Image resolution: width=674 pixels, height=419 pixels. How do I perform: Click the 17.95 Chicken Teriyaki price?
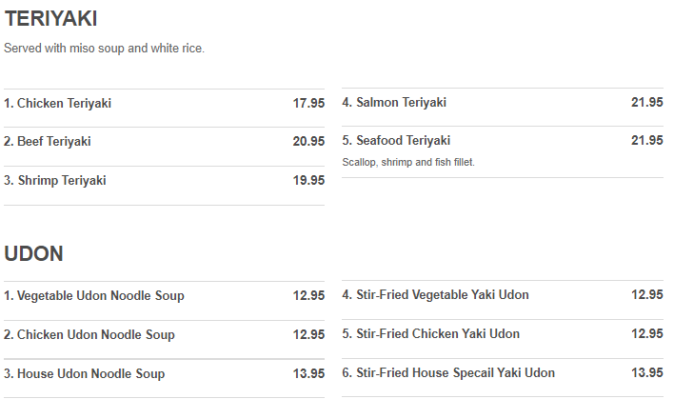pos(308,104)
